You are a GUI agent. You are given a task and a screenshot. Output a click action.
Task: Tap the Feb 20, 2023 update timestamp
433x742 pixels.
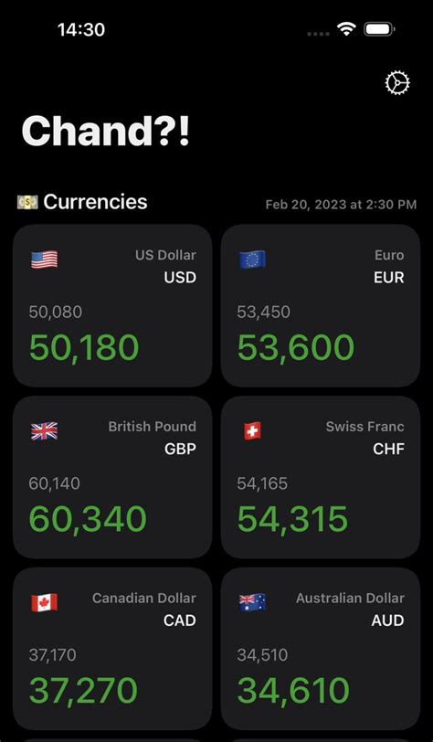click(x=342, y=205)
